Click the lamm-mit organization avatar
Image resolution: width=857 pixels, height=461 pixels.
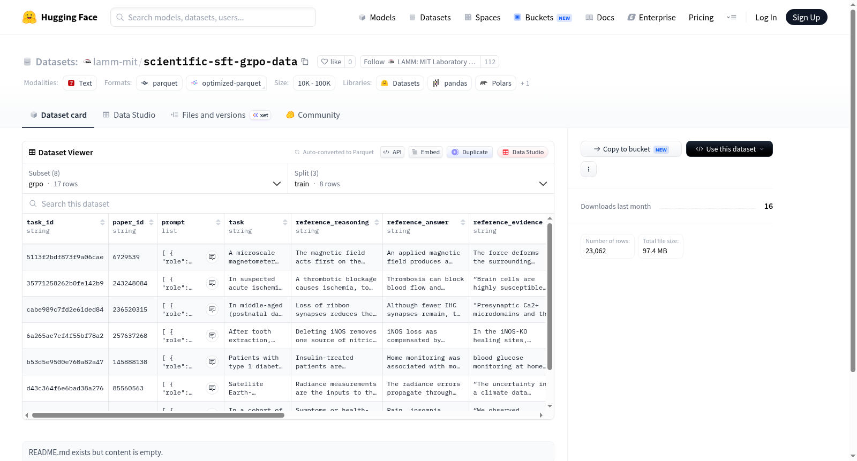tap(87, 62)
